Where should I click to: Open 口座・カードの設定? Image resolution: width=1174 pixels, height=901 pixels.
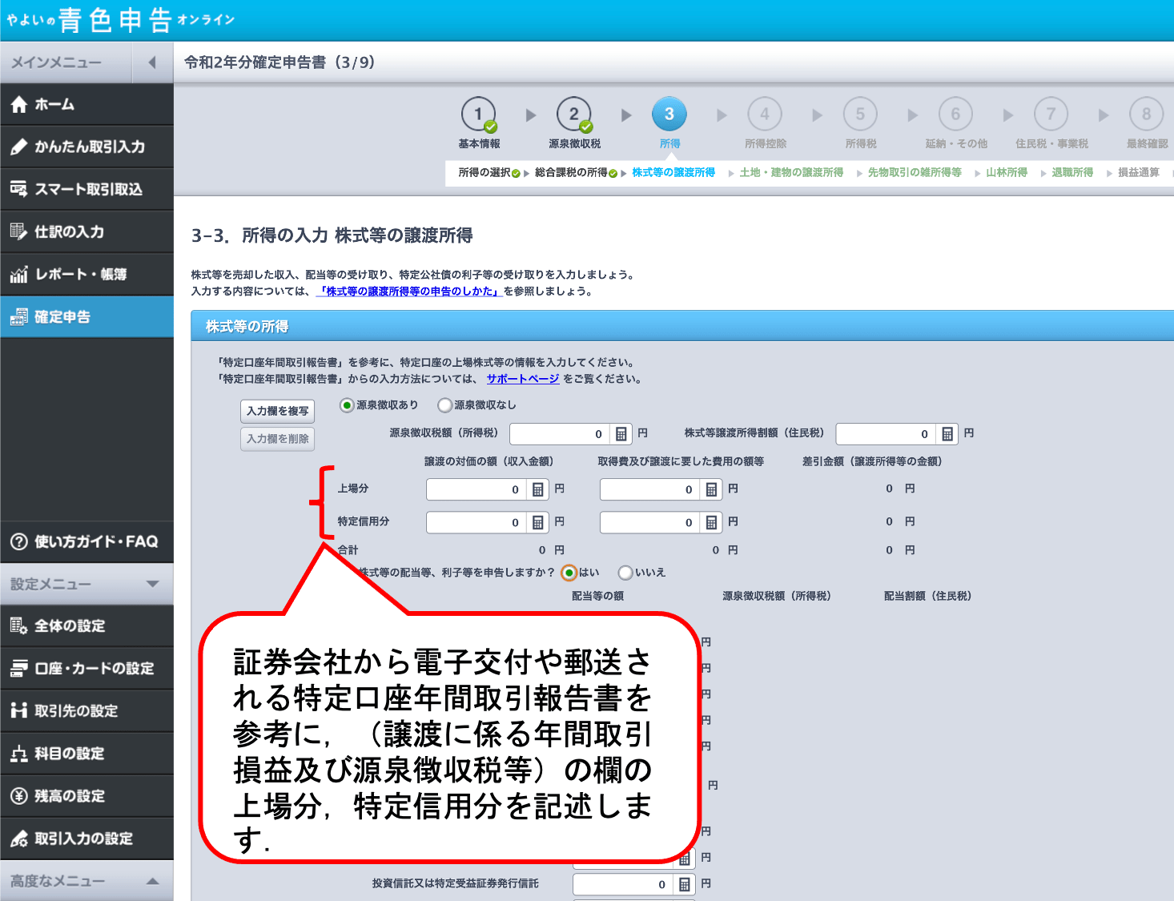coord(86,668)
